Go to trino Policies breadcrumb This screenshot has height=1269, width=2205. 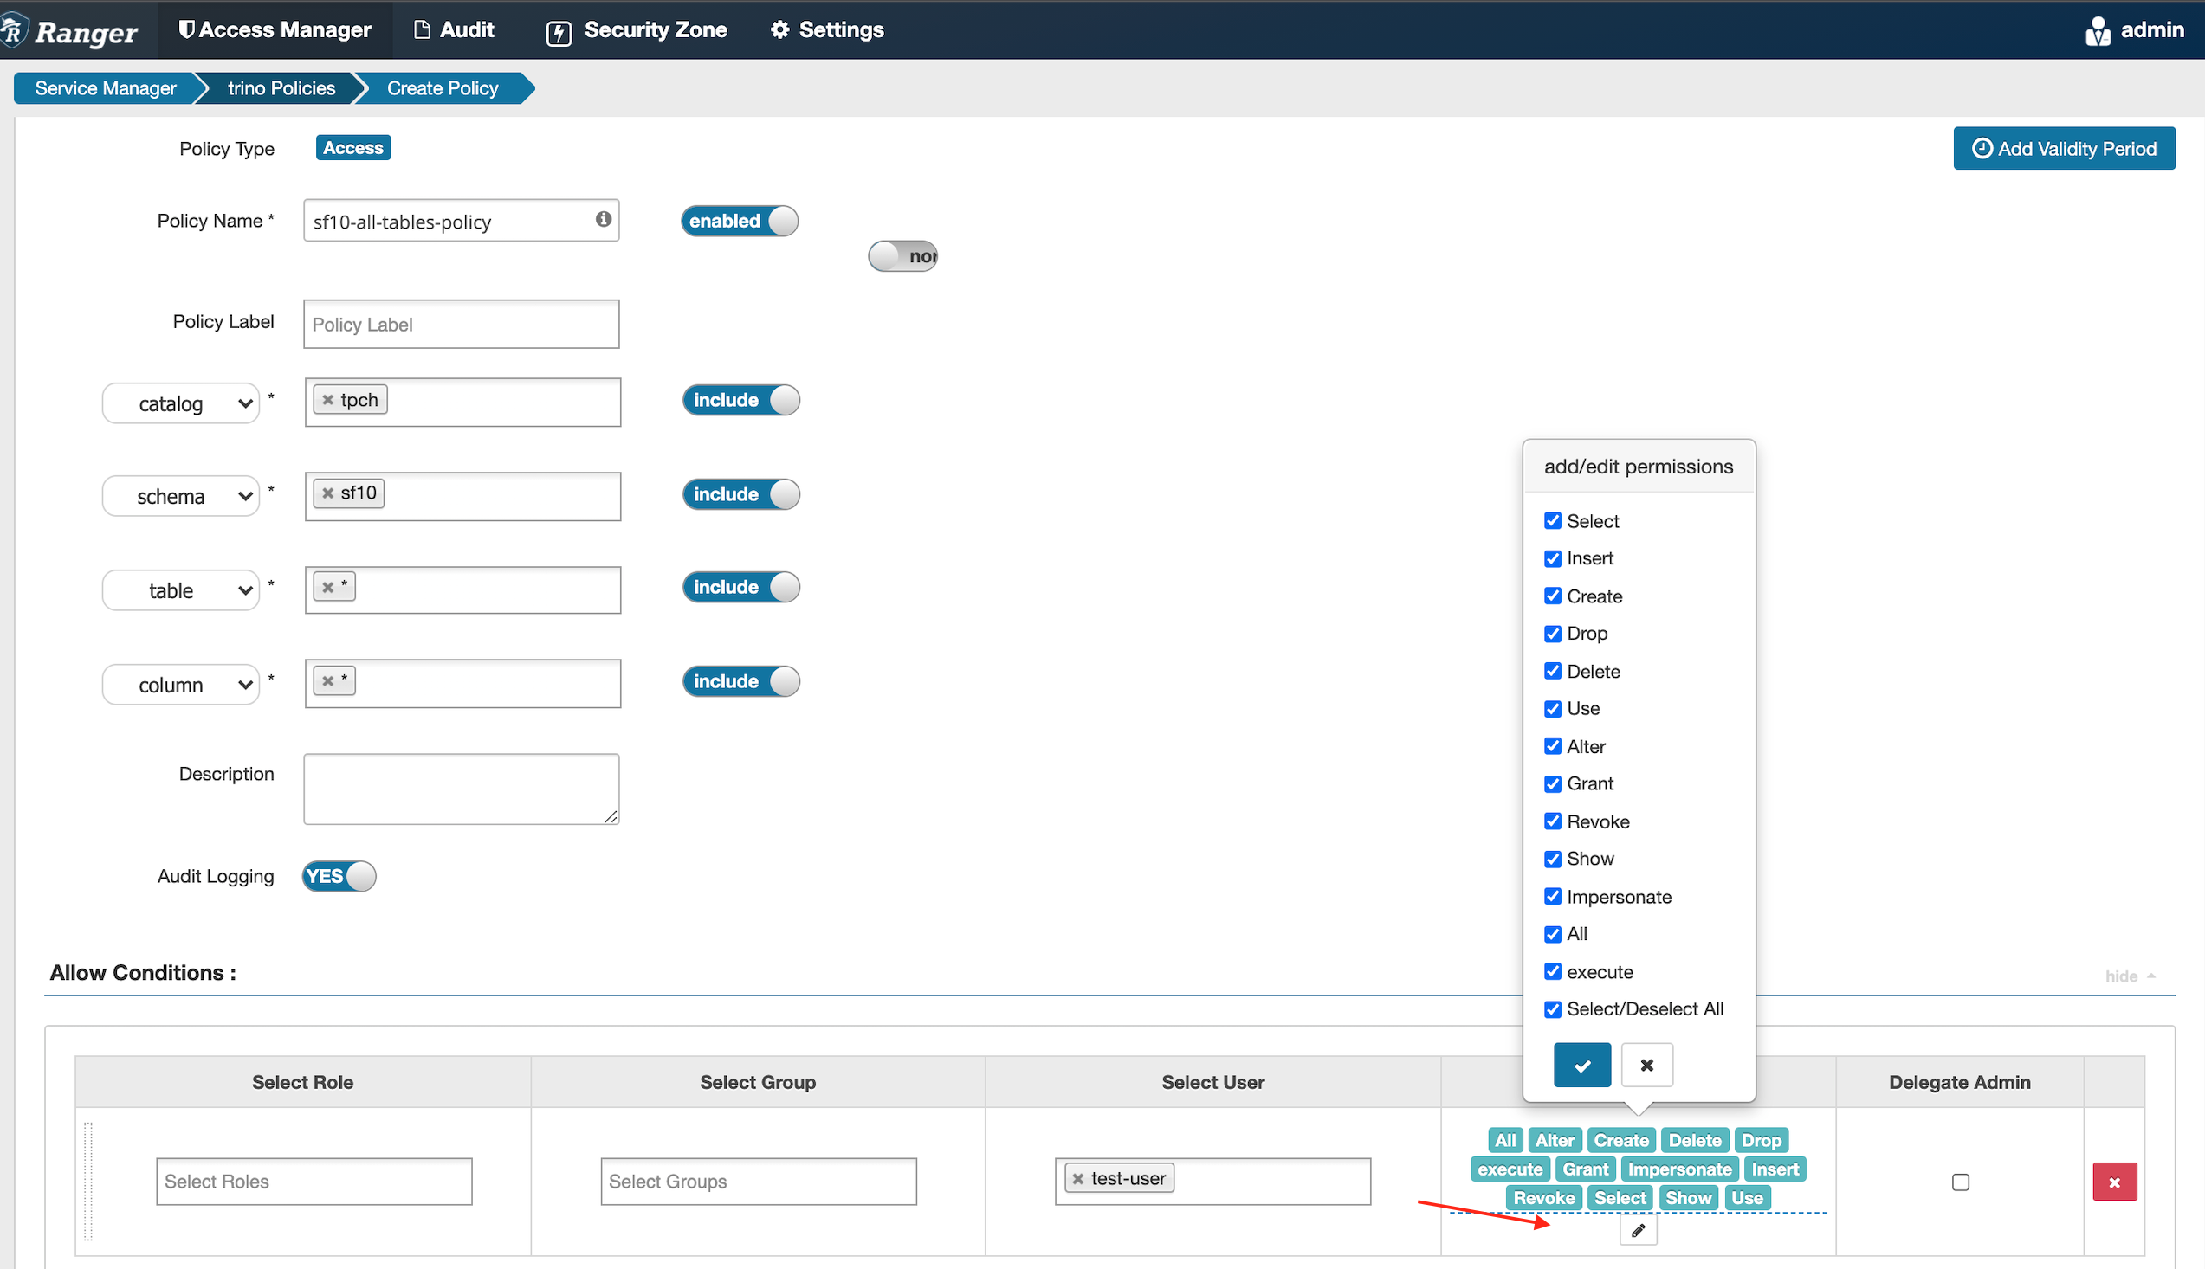pyautogui.click(x=281, y=88)
